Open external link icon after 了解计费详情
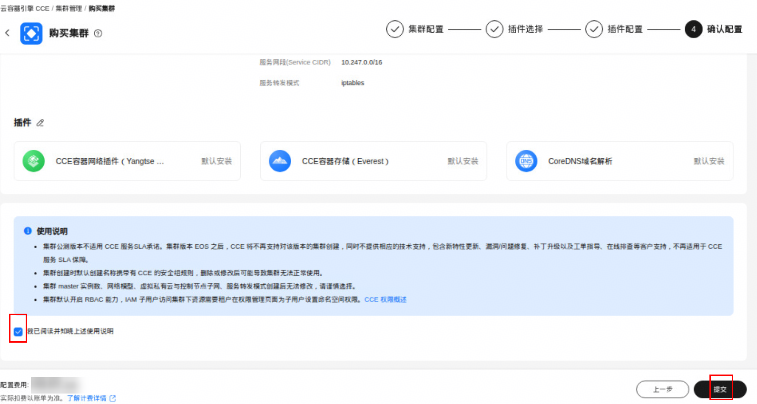The height and width of the screenshot is (404, 757). 113,398
